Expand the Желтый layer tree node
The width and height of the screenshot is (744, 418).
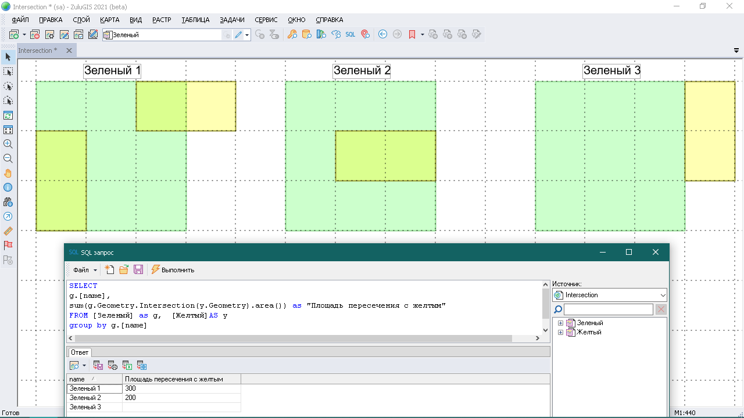click(x=560, y=333)
